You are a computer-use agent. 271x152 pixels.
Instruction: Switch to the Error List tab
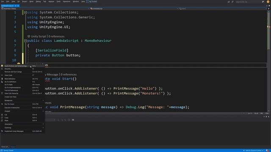[x=5, y=147]
